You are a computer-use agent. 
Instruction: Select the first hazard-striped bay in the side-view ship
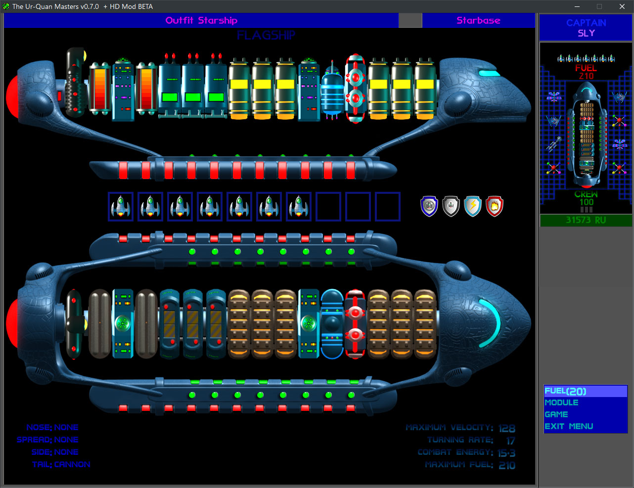pos(170,324)
